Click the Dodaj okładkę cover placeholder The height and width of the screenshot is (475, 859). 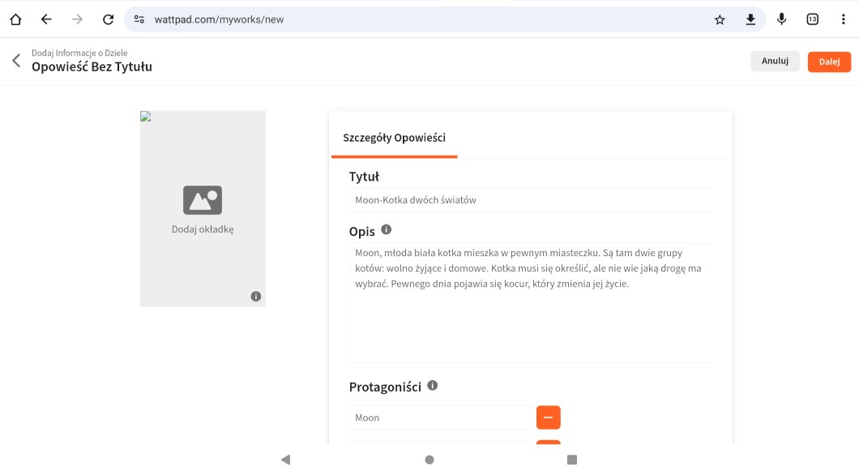[203, 208]
